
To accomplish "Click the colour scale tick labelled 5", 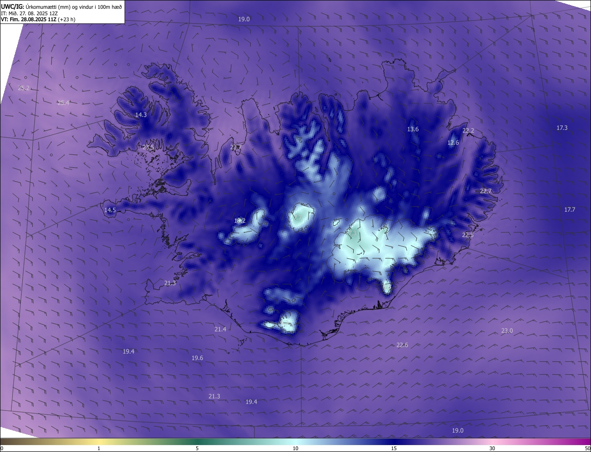I will pos(197,448).
